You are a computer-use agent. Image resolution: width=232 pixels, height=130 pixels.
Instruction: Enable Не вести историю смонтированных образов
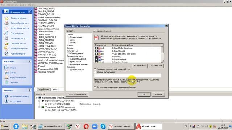(x=95, y=87)
